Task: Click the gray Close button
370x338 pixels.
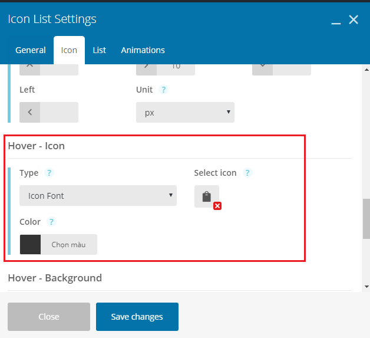Action: coord(49,317)
